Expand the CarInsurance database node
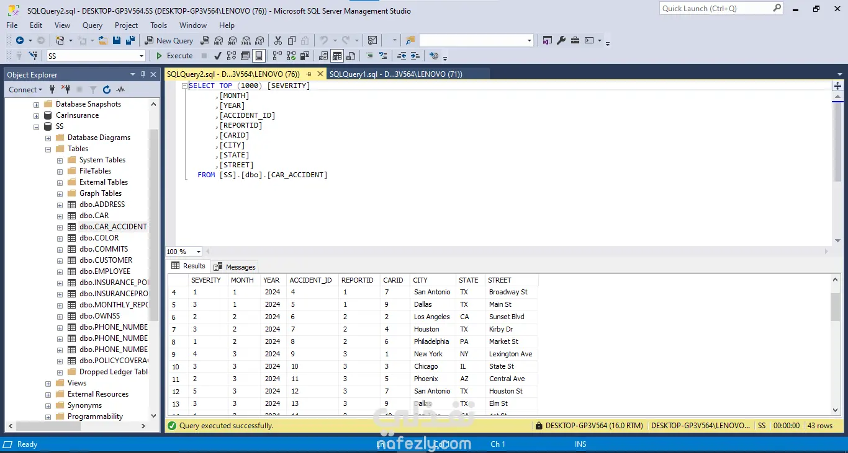Image resolution: width=848 pixels, height=453 pixels. pos(36,115)
